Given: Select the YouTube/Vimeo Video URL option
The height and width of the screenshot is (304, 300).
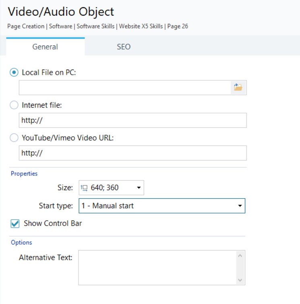Looking at the screenshot, I should tap(14, 138).
